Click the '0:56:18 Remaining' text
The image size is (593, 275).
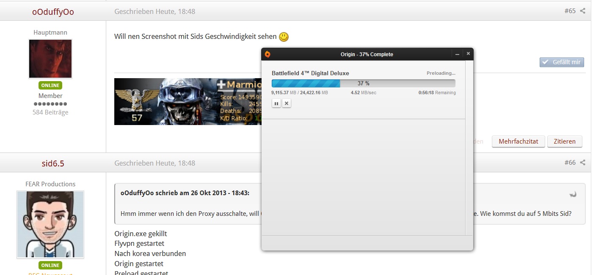click(437, 93)
